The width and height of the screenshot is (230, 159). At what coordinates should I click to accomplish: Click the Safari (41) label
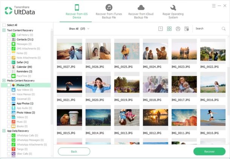point(23,62)
